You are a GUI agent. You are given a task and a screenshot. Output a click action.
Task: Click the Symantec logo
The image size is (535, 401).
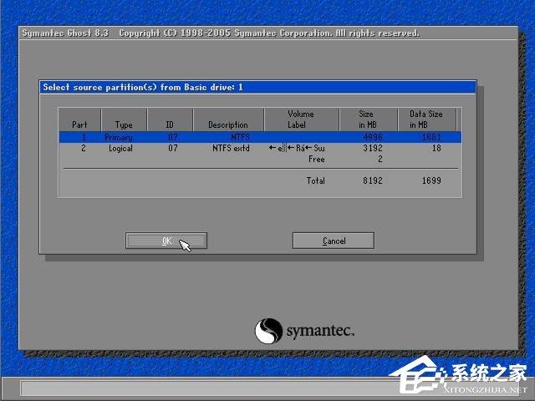click(304, 331)
